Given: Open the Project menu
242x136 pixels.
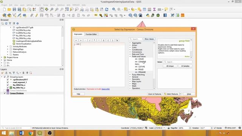Looking at the screenshot, I should pyautogui.click(x=4, y=5).
